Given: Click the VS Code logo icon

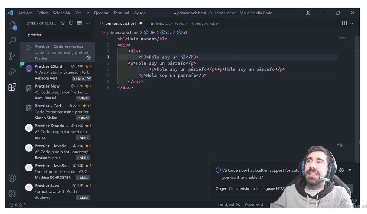Looking at the screenshot, I should point(10,13).
